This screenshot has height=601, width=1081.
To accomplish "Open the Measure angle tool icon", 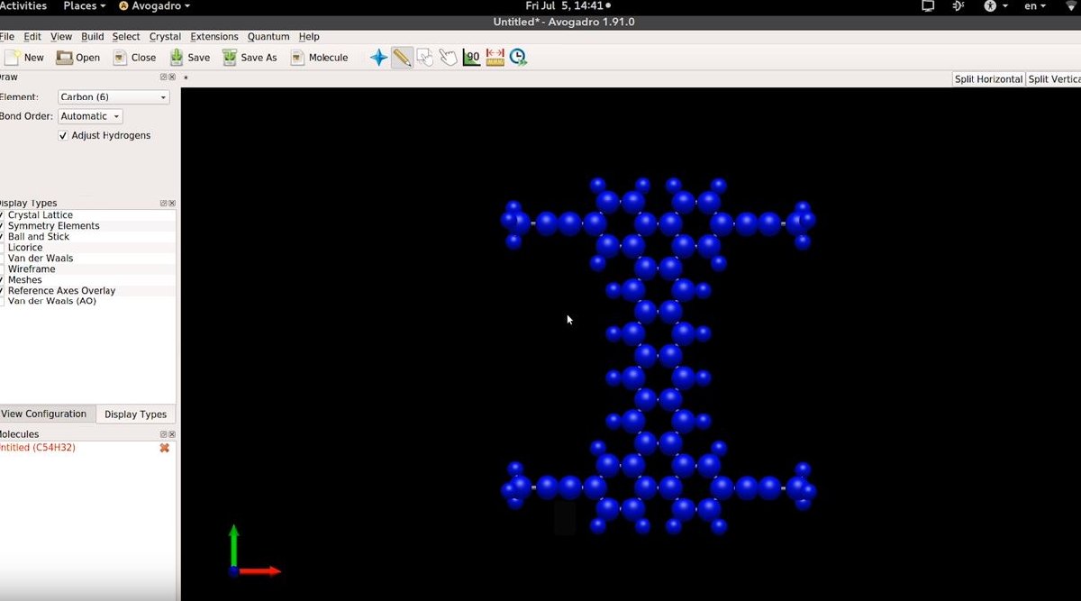I will 472,58.
